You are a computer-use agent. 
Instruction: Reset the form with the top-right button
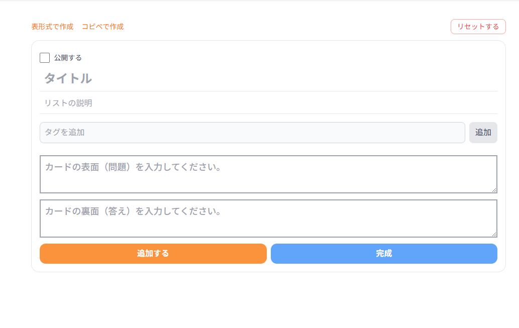coord(478,26)
